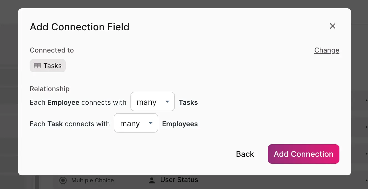Select the Tasks table name label
The height and width of the screenshot is (189, 368).
coord(52,66)
